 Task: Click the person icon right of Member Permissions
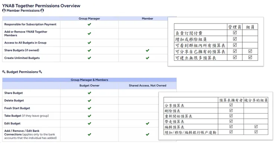pyautogui.click(x=42, y=10)
